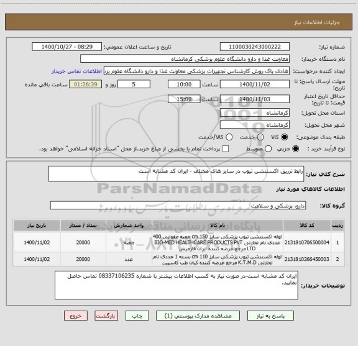Click the response deadline date 1400/11/02 field
Viewport: 358px width, 346px height.
255,84
